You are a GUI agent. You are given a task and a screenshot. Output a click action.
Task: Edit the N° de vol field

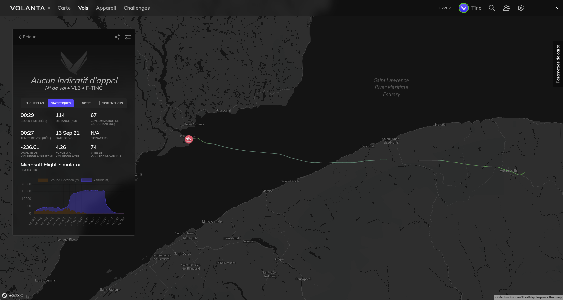pos(55,88)
